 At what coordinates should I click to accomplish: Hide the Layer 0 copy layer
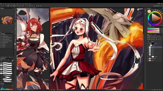(148, 59)
